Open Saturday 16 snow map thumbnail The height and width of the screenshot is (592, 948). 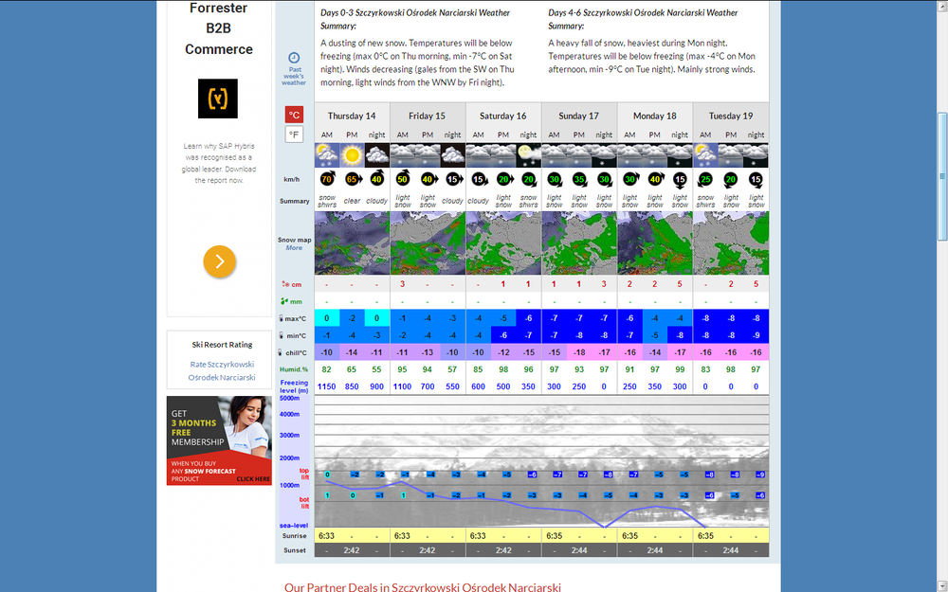click(503, 242)
